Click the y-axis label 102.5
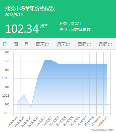Image resolution: width=116 pixels, height=133 pixels. click(x=6, y=61)
